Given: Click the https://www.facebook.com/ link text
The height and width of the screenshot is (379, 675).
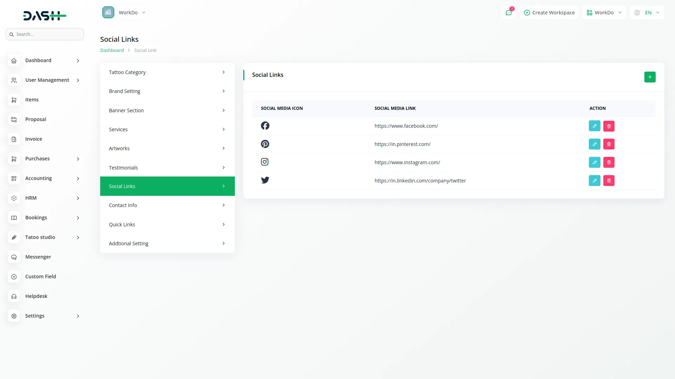Looking at the screenshot, I should (406, 126).
